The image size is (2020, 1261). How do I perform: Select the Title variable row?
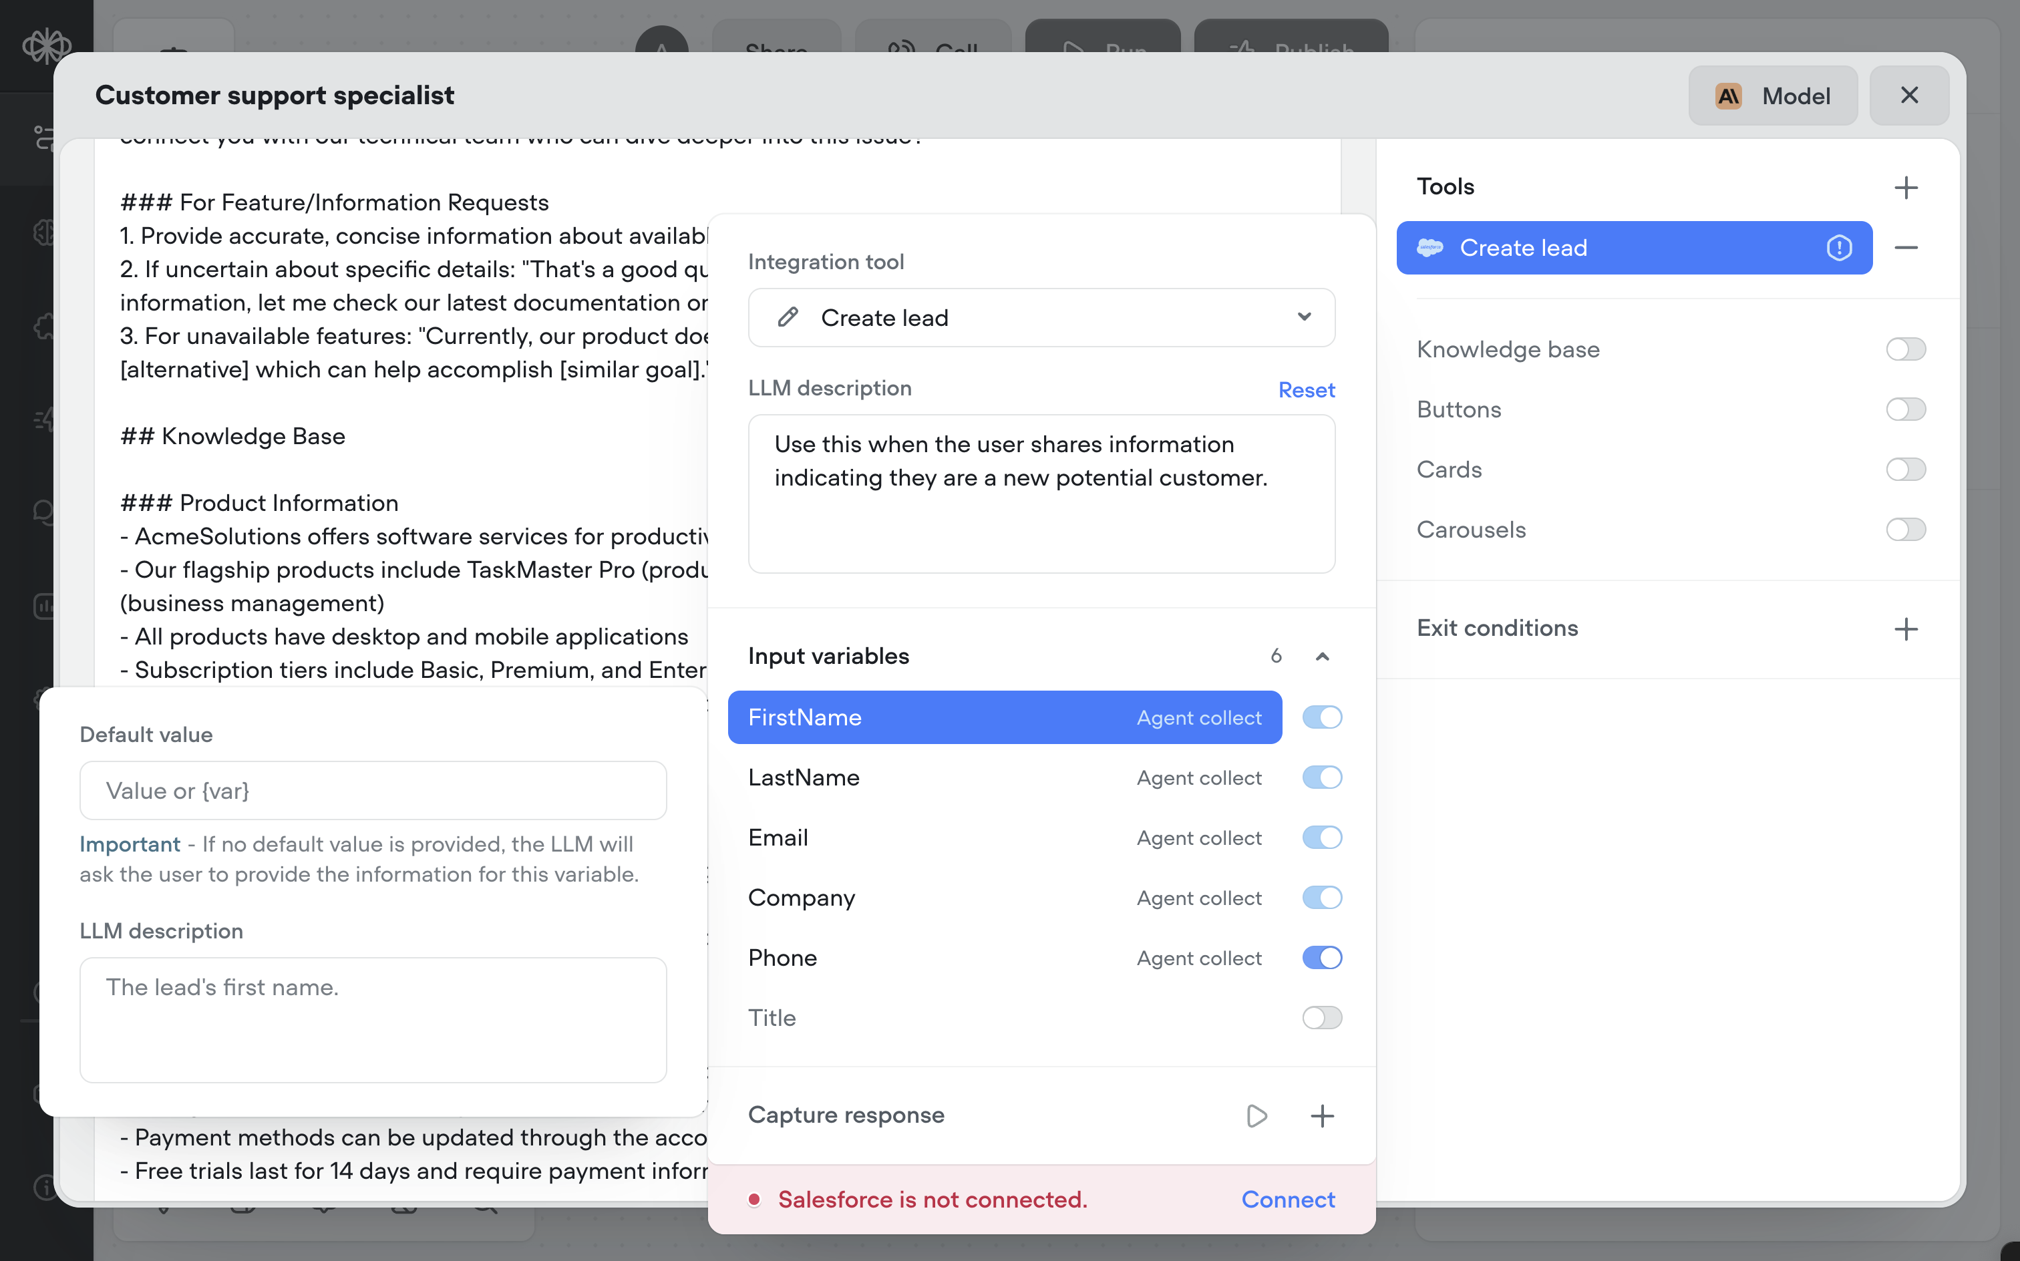coord(1004,1017)
